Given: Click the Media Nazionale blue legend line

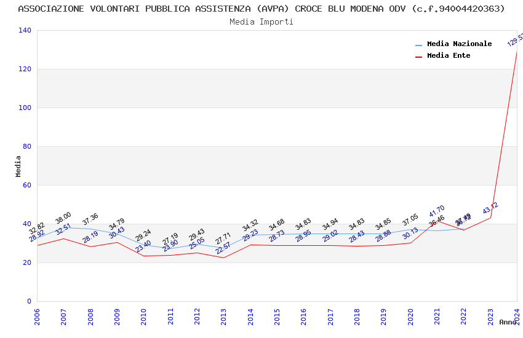Looking at the screenshot, I should click(419, 45).
